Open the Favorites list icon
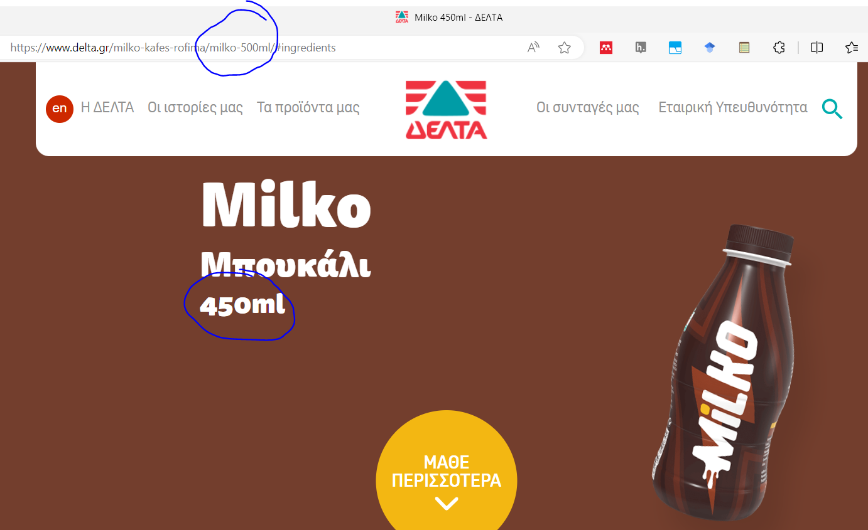The height and width of the screenshot is (530, 868). tap(852, 47)
